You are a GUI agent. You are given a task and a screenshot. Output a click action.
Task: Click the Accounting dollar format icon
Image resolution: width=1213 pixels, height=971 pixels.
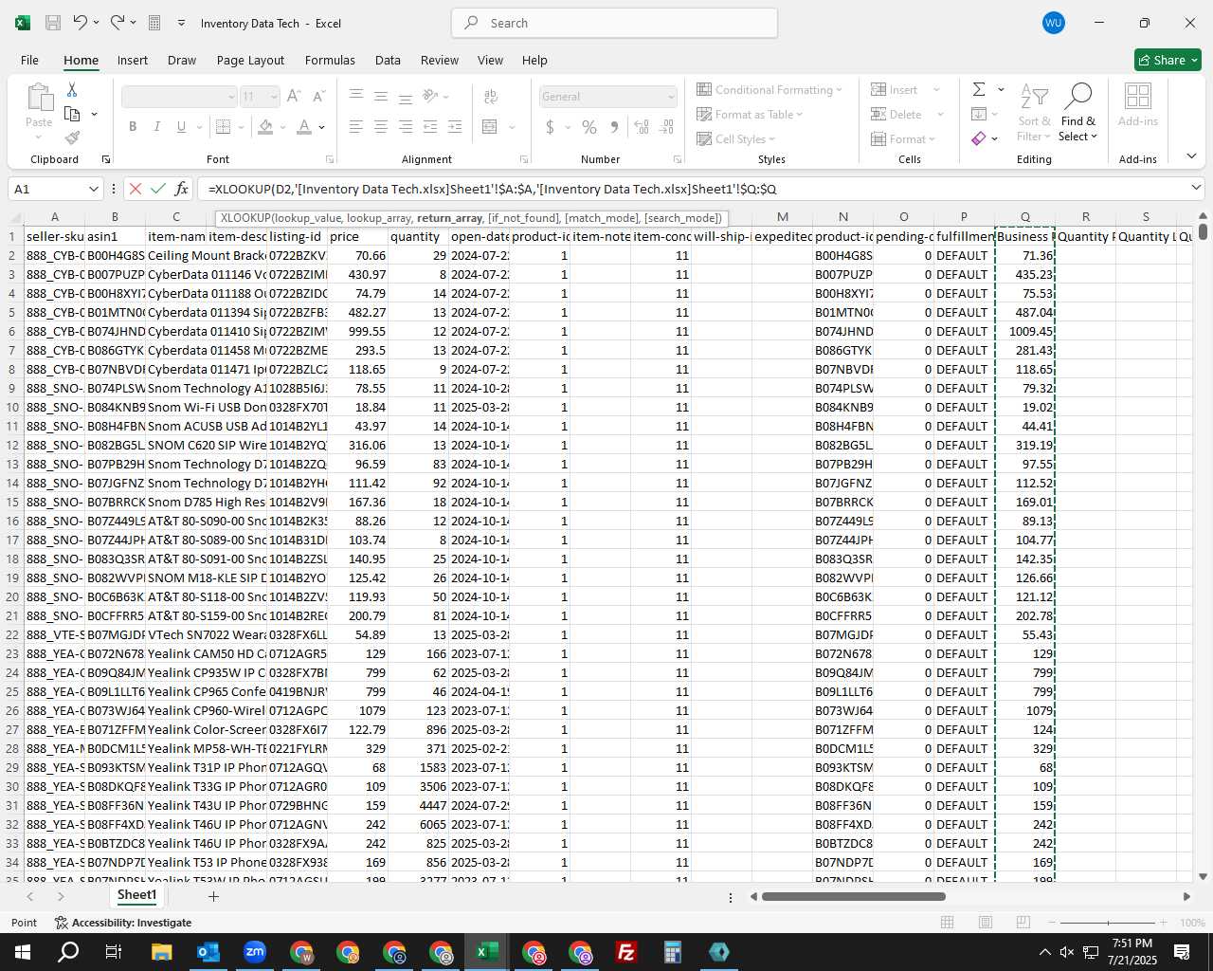551,126
